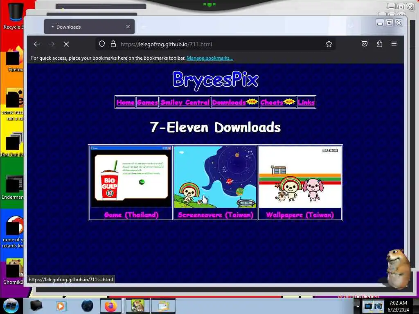
Task: Open the media player taskbar icon
Action: 61,306
